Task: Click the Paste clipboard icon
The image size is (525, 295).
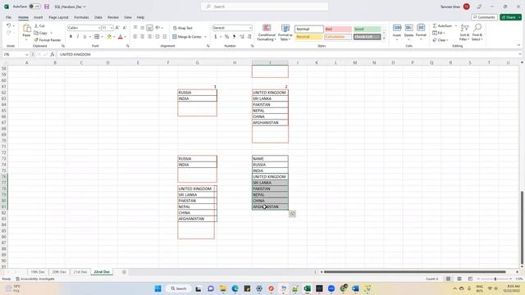Action: click(x=26, y=29)
